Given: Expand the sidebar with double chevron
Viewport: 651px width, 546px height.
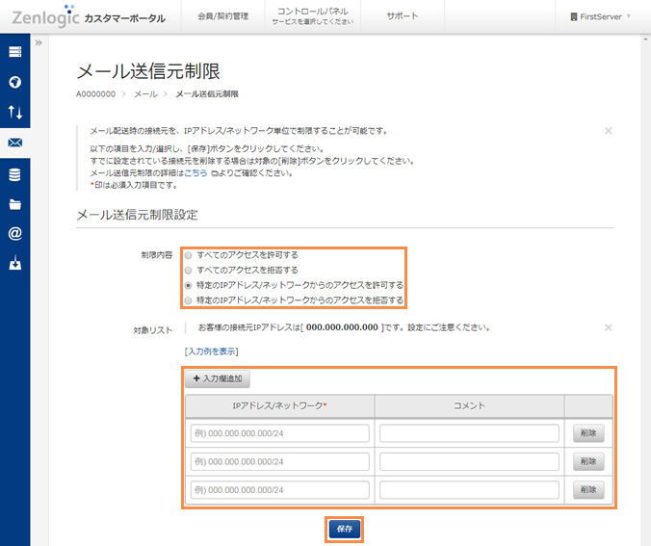Looking at the screenshot, I should (39, 42).
